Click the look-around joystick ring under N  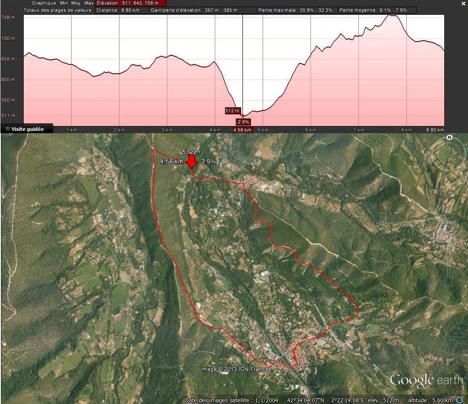(449, 154)
